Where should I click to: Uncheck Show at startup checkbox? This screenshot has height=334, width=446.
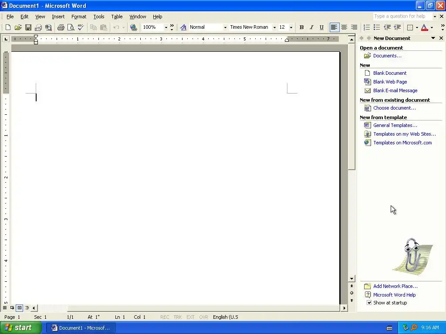point(369,303)
